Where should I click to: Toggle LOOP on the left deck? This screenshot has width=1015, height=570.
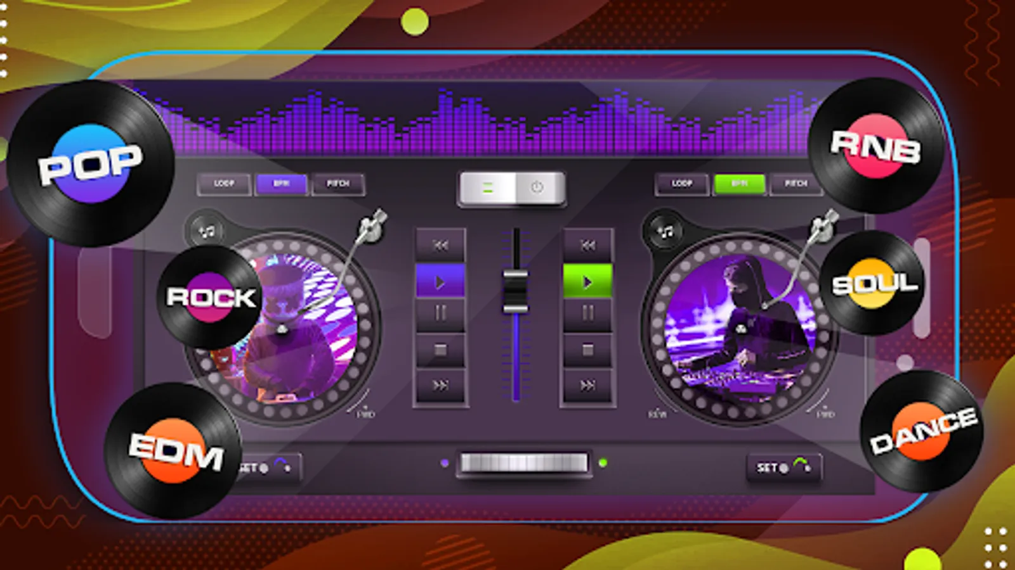pyautogui.click(x=224, y=184)
